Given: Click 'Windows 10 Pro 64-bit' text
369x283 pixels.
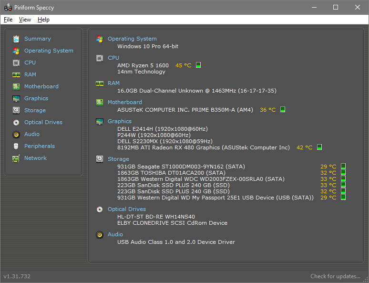Looking at the screenshot, I should click(x=148, y=46).
